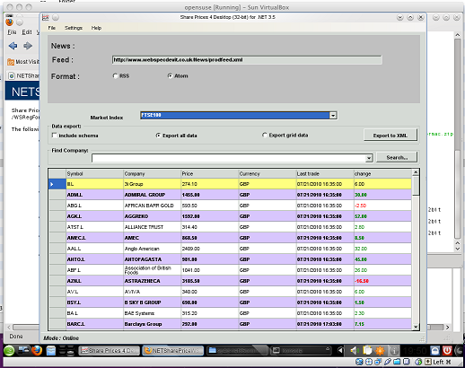
Task: Click Firefox back arrow behind the app
Action: click(13, 46)
